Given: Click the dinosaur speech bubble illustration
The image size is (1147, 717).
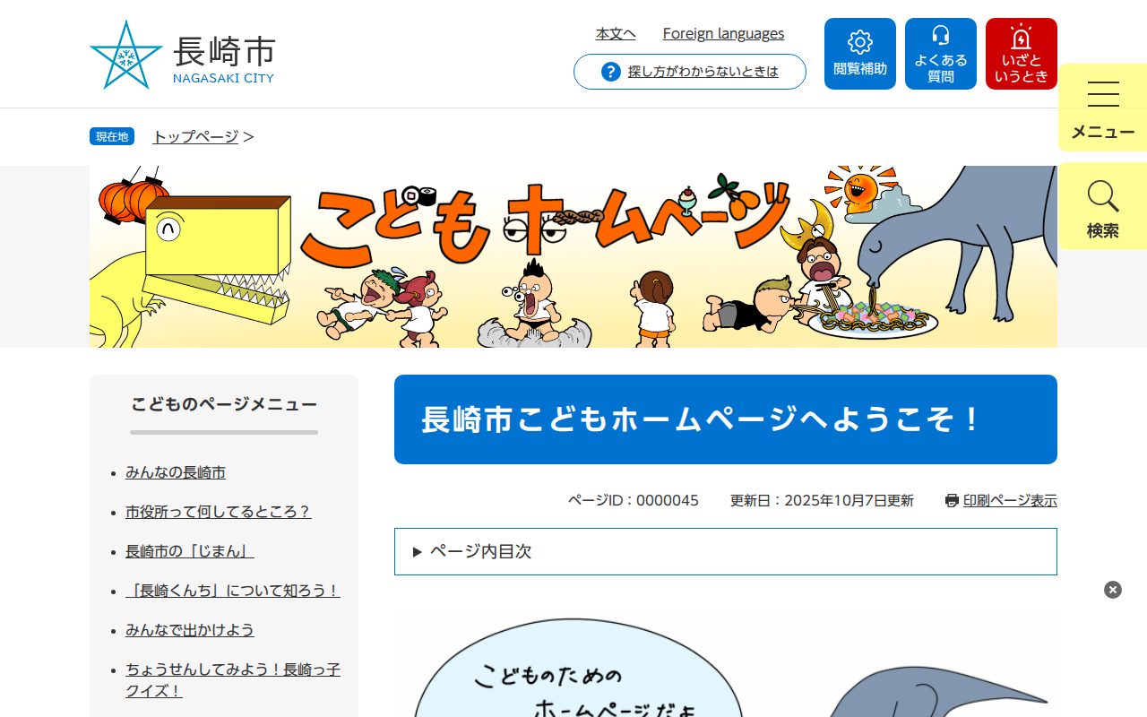Looking at the screenshot, I should pyautogui.click(x=726, y=664).
